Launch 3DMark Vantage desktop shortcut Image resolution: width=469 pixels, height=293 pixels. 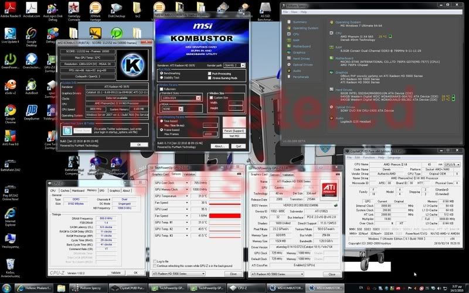pos(95,11)
